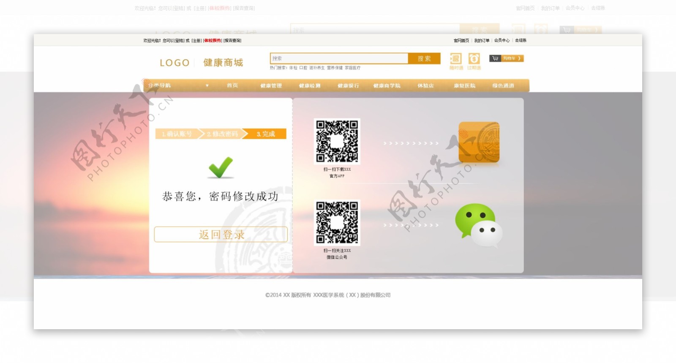The height and width of the screenshot is (363, 676).
Task: Click the 报告查询 link
Action: [232, 41]
